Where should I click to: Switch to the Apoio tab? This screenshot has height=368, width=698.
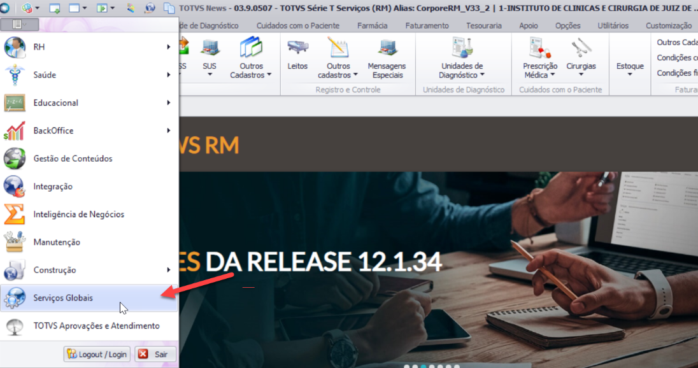tap(529, 26)
